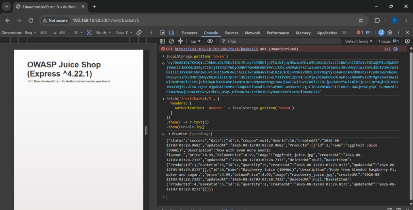Click the icon next to 5:1 link

(395, 49)
